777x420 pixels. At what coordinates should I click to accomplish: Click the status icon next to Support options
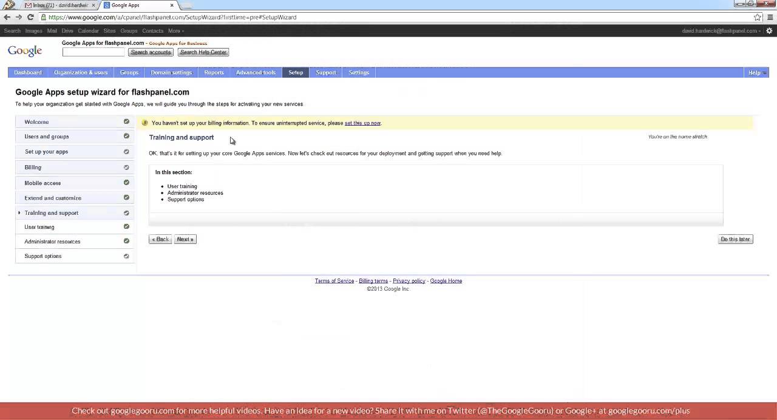pos(126,256)
